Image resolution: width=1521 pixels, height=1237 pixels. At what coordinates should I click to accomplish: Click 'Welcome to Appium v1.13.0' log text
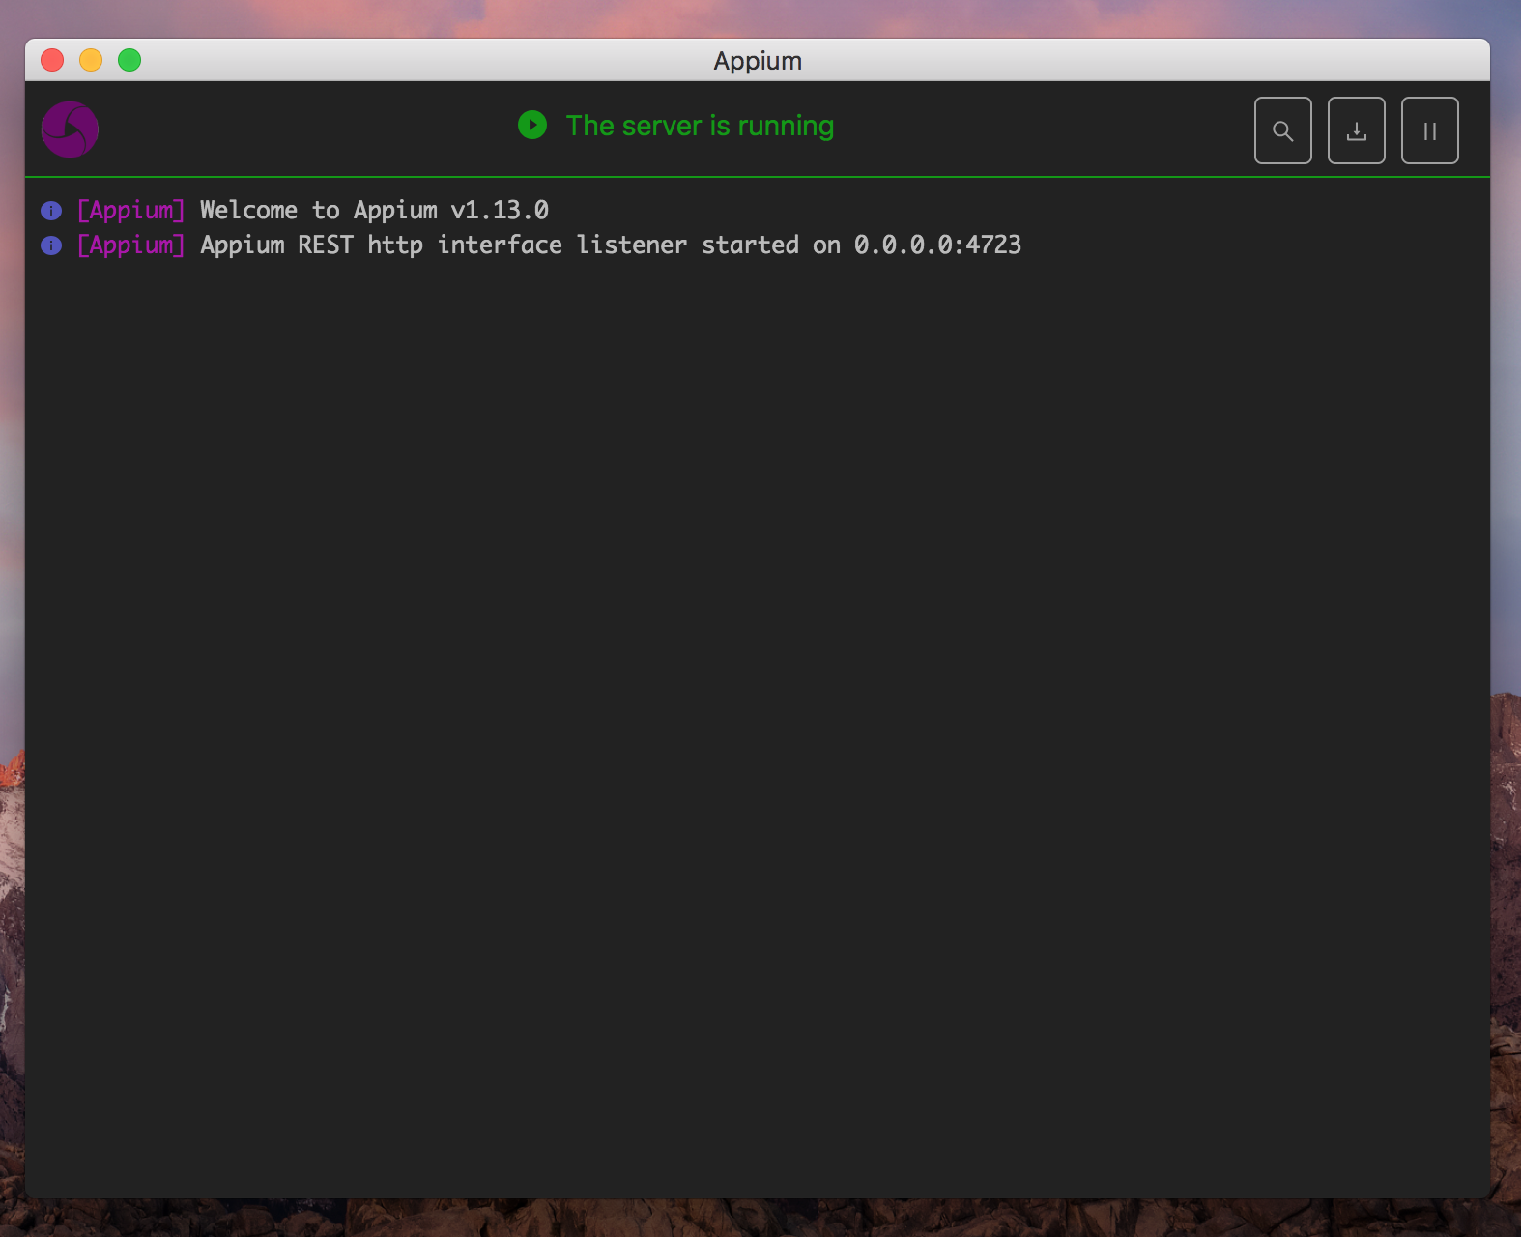pyautogui.click(x=374, y=210)
